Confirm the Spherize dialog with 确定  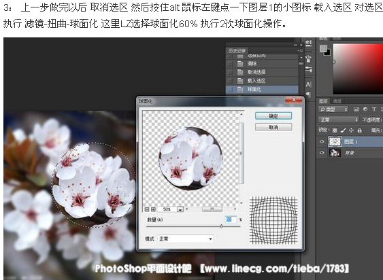tap(273, 116)
